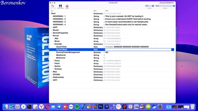Collapse the Kernel dictionary
Screen dimensions: 198x111
52,36
